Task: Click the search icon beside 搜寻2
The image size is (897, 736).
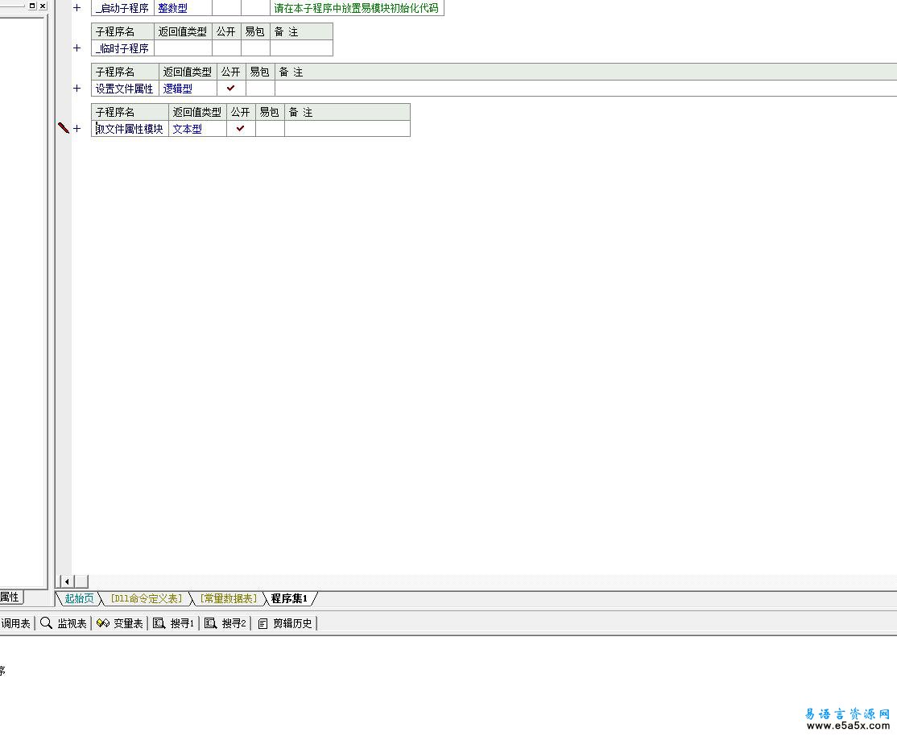Action: 210,623
